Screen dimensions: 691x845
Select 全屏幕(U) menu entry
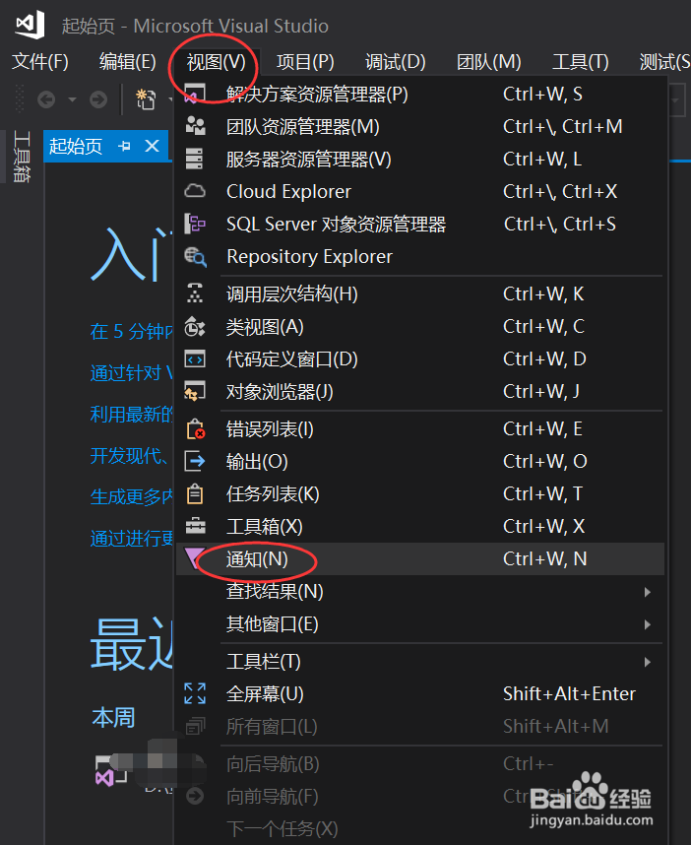click(420, 693)
